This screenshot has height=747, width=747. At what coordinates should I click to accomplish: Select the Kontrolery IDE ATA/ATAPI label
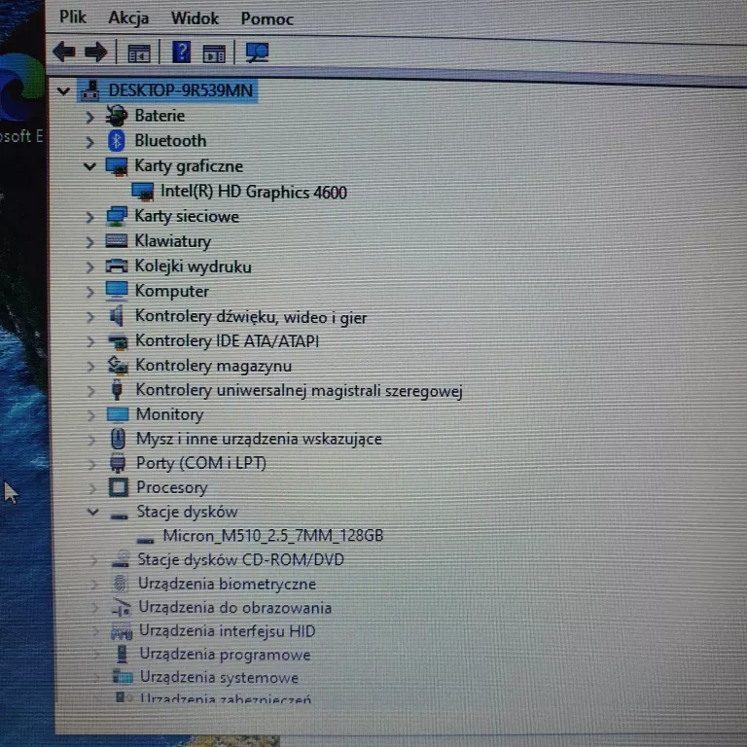coord(227,341)
